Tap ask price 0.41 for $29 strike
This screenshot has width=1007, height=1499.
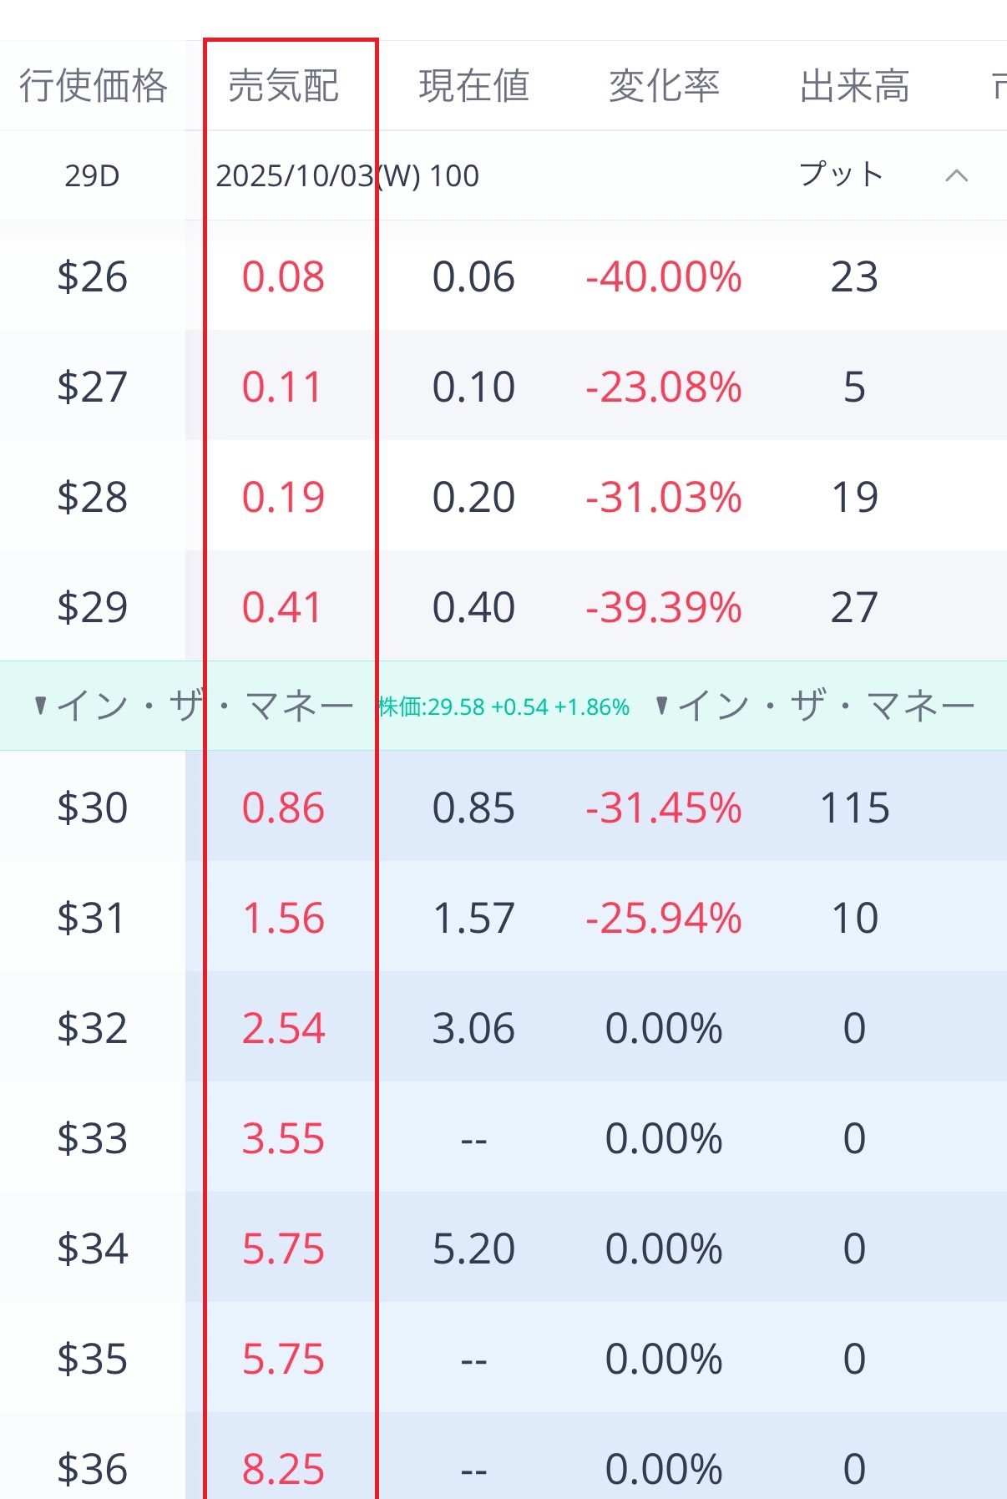[x=282, y=607]
